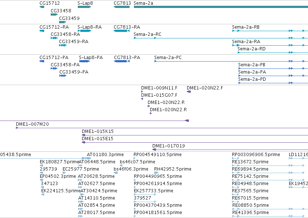The height and width of the screenshot is (218, 308).
Task: Click the Sema-2a-RA transcript label
Action: [246, 42]
